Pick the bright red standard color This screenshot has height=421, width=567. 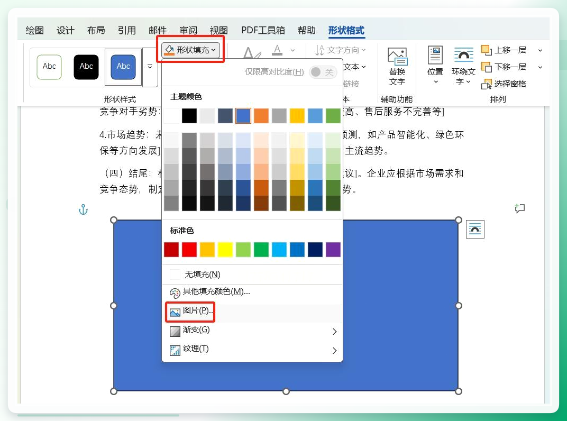[x=189, y=250]
